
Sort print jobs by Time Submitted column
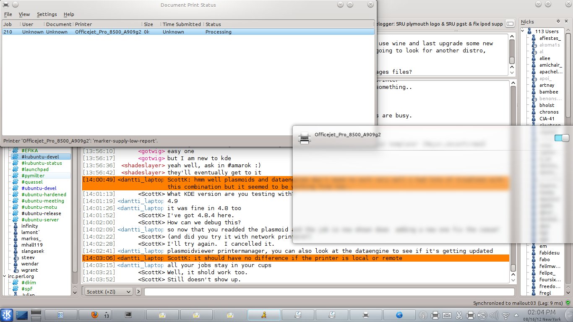182,24
